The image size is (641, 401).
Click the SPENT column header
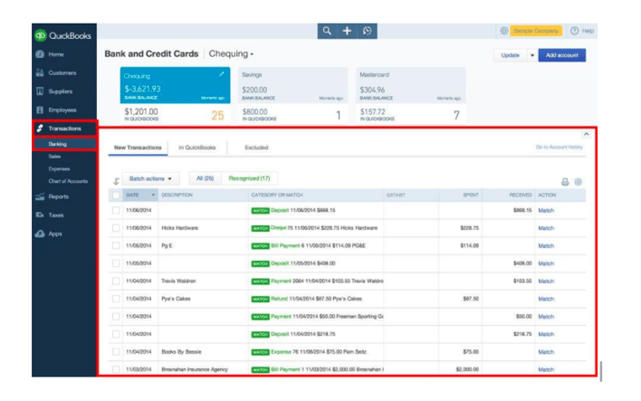point(471,195)
